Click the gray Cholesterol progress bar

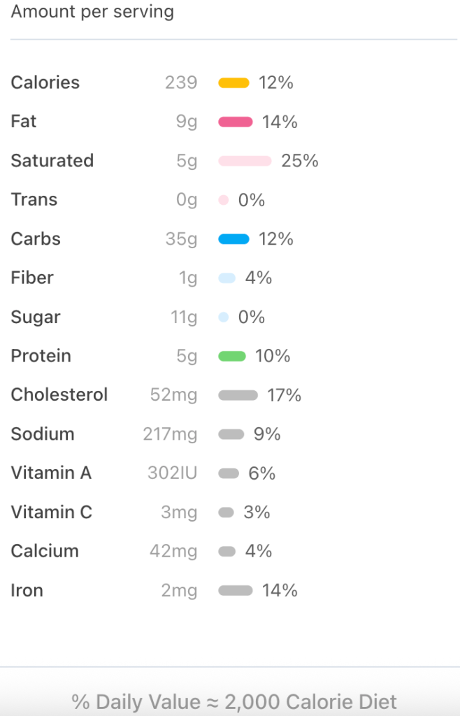click(238, 395)
